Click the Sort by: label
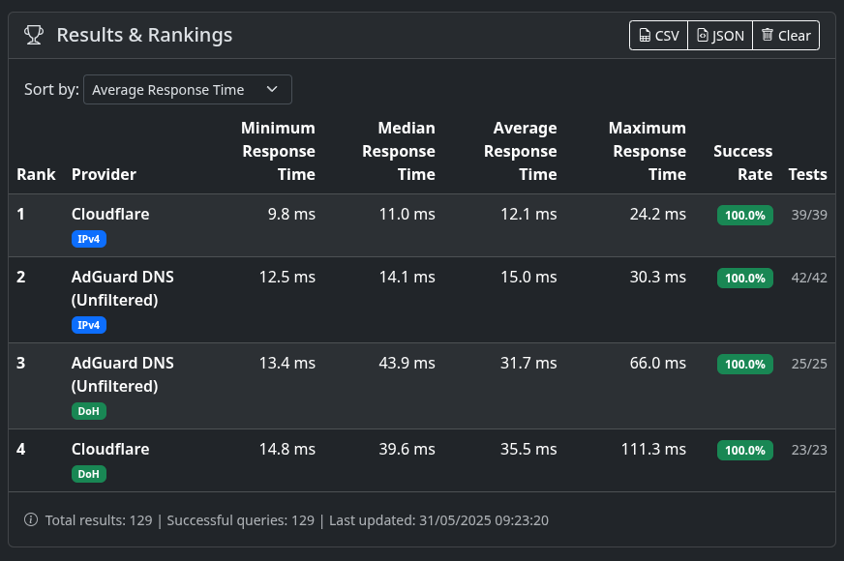 coord(51,89)
